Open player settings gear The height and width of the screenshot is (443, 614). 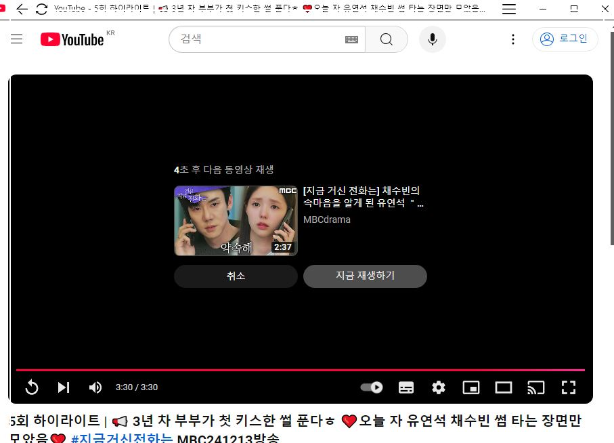tap(439, 387)
